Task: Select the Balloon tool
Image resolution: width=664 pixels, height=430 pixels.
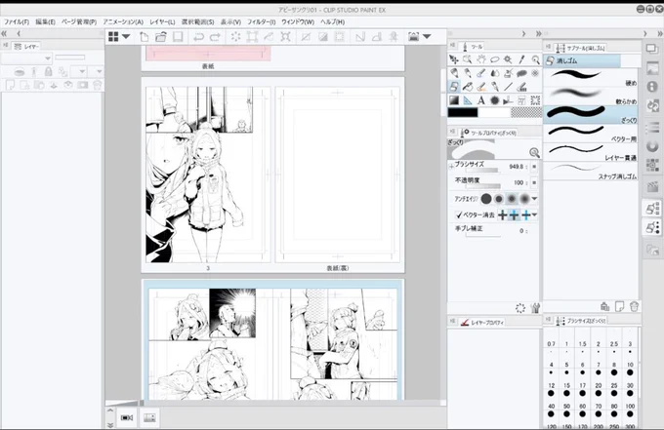Action: (x=521, y=73)
